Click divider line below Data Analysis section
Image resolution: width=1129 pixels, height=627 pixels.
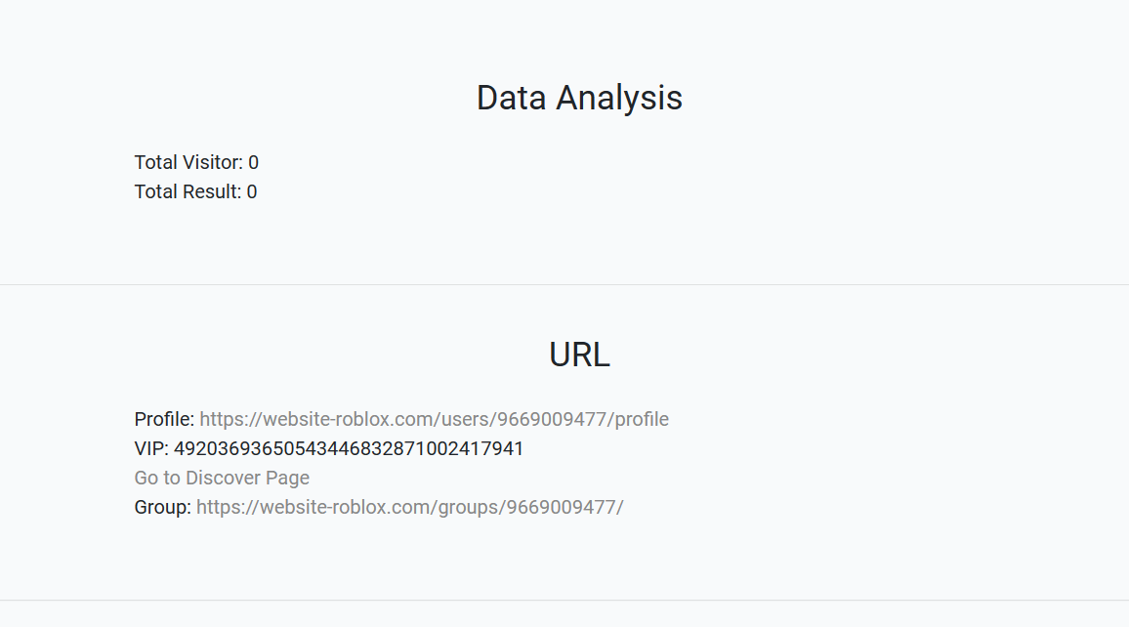pyautogui.click(x=564, y=285)
